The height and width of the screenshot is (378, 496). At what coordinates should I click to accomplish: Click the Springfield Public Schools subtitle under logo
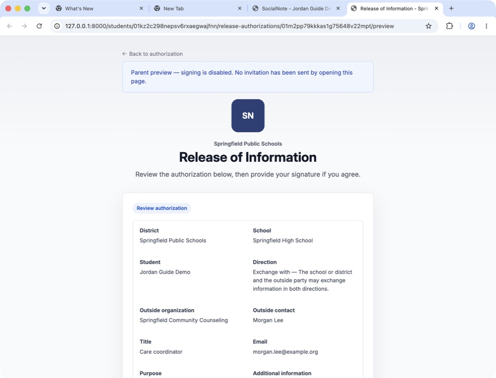(248, 144)
